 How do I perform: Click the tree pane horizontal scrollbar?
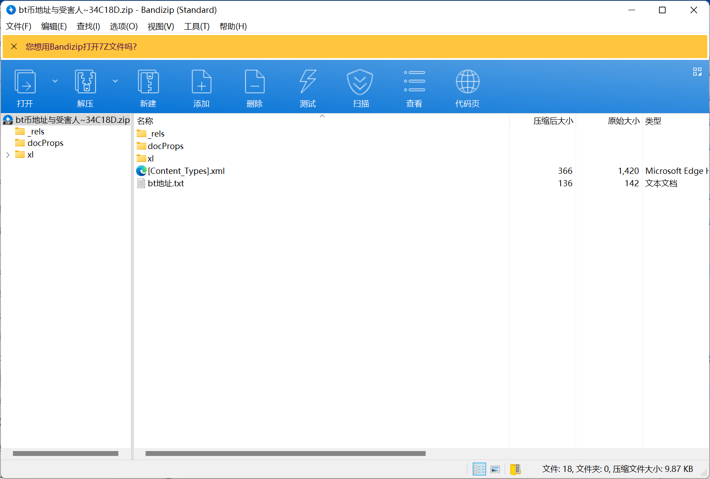(x=66, y=453)
